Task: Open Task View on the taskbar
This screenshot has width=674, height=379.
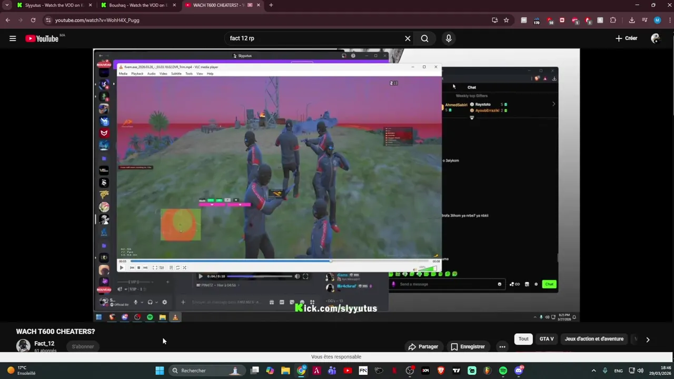Action: (255, 371)
